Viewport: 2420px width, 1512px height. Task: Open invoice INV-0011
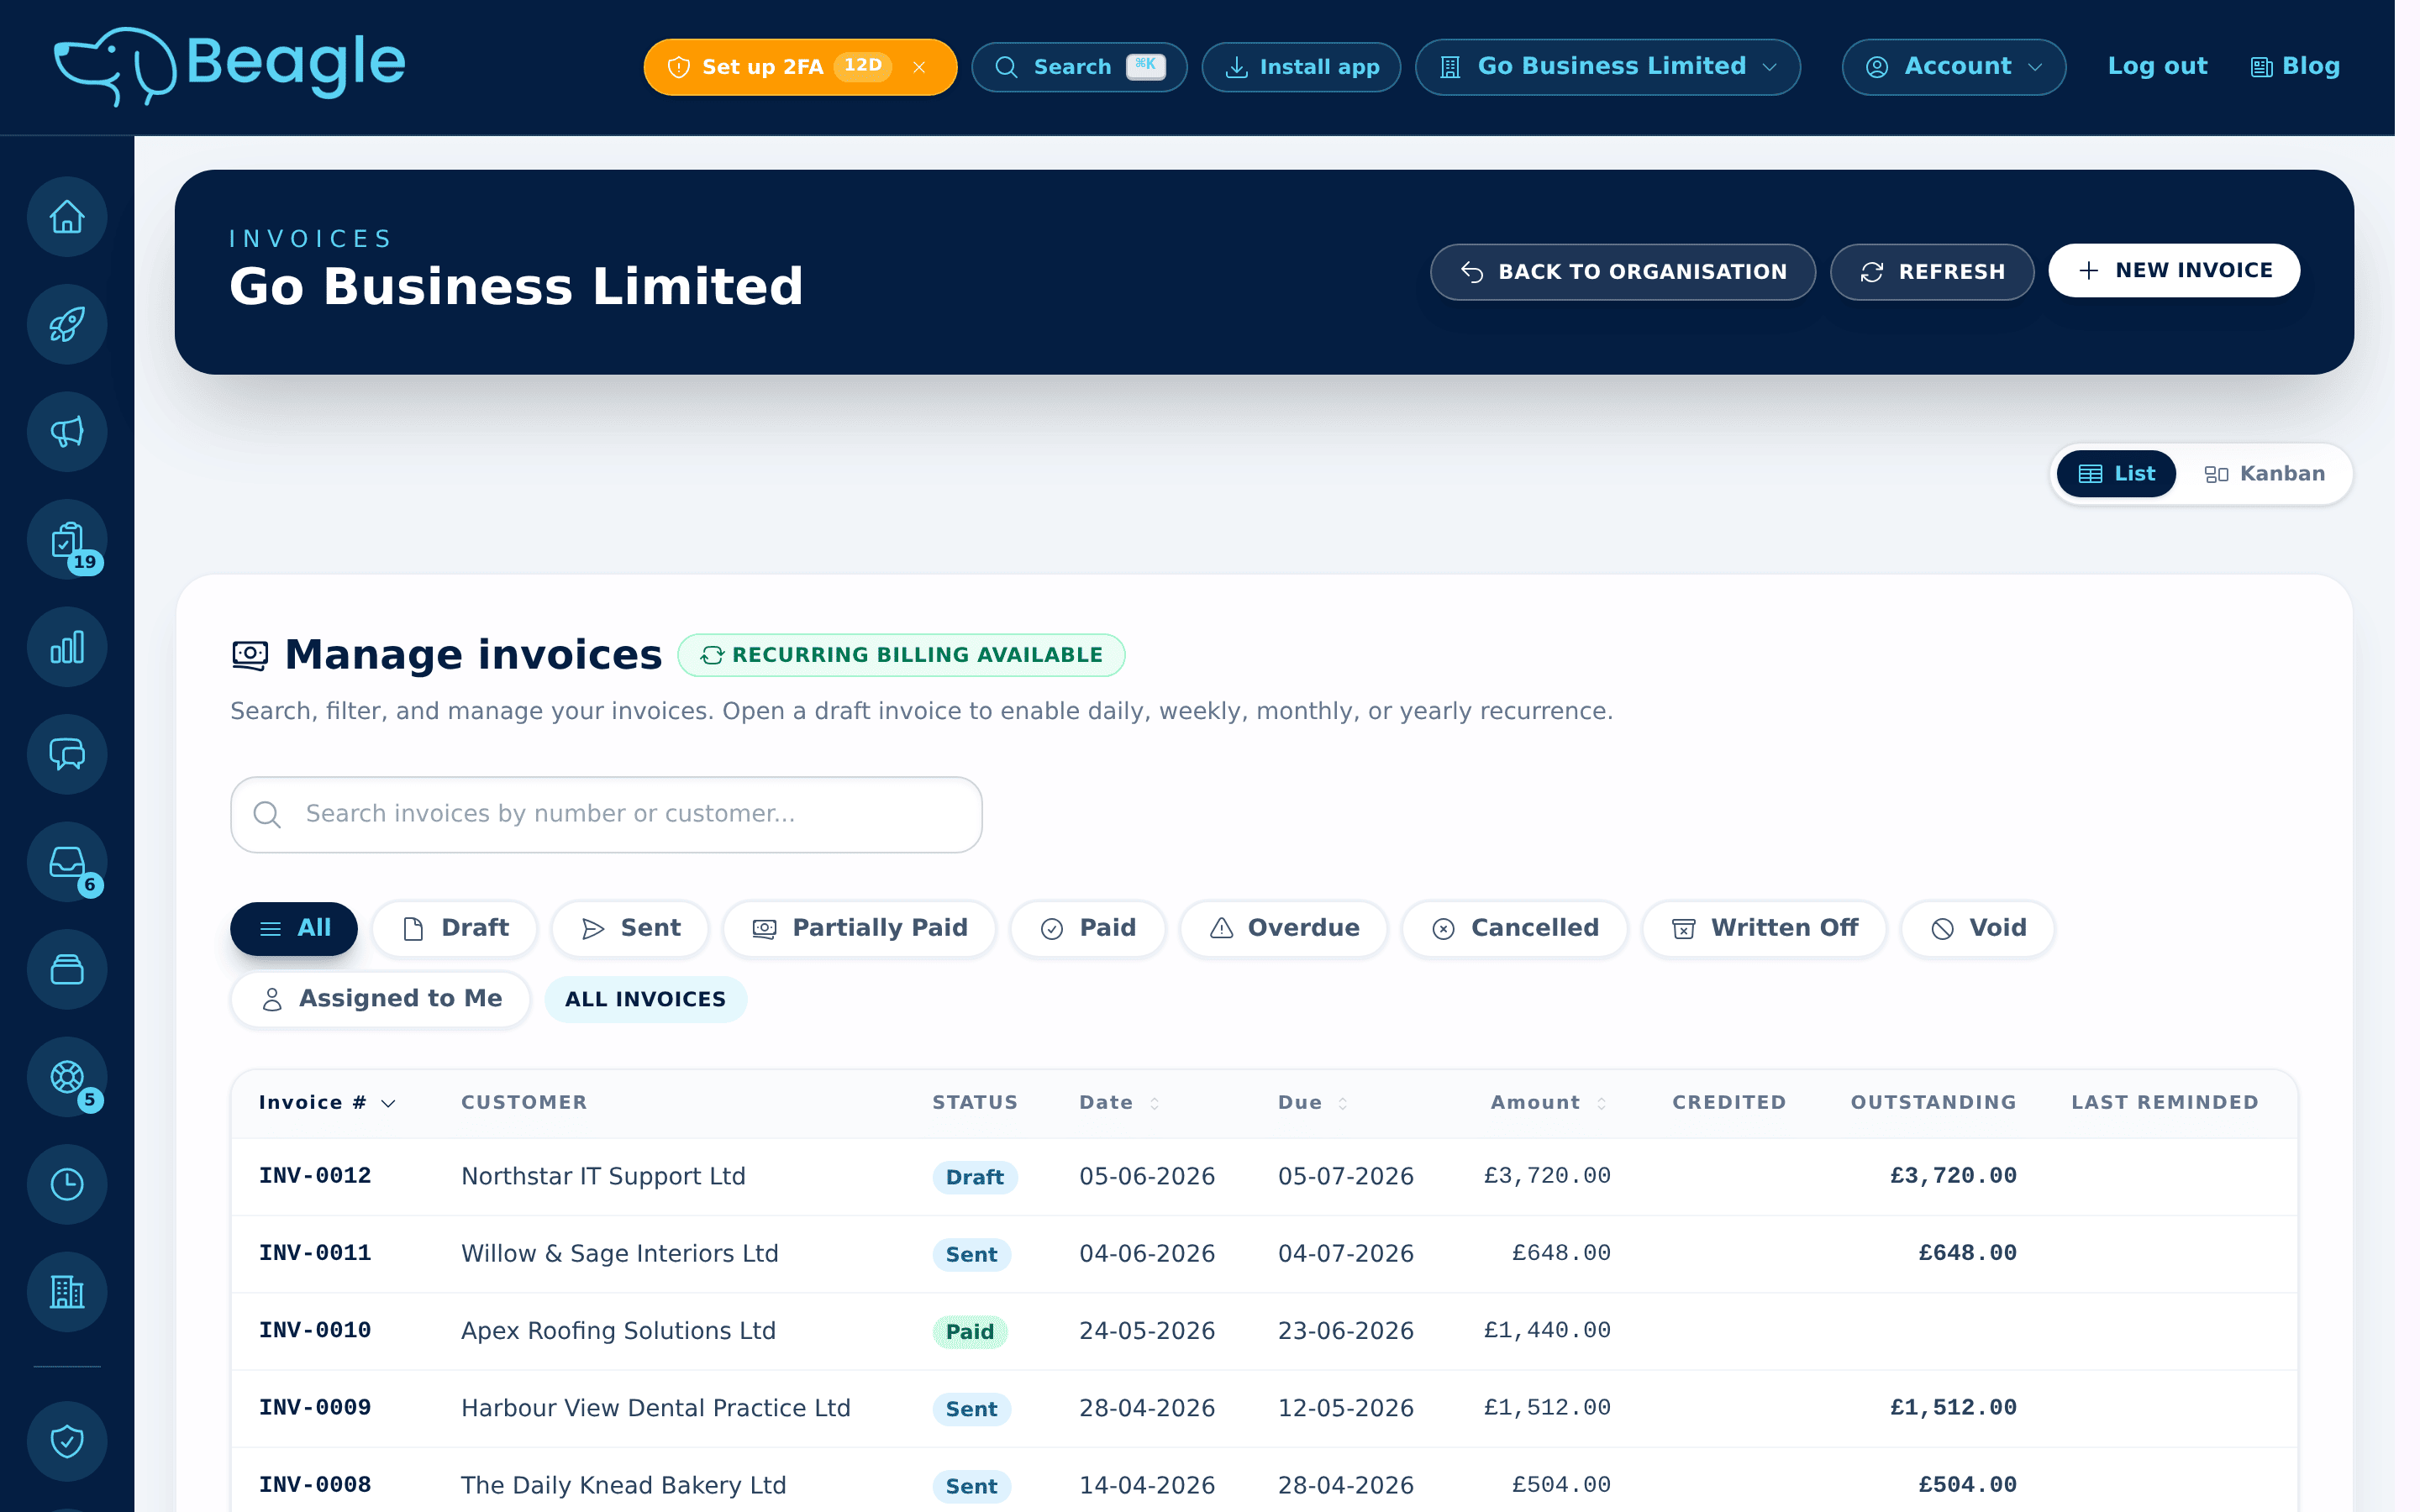[315, 1253]
